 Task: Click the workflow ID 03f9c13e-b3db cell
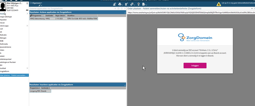click(x=82, y=19)
